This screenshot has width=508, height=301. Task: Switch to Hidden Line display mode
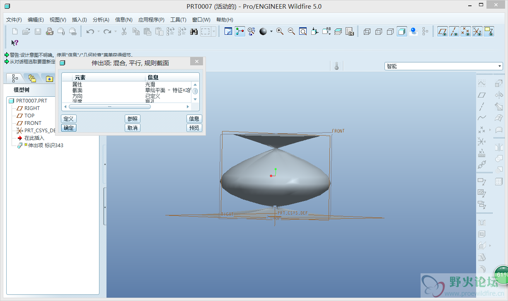click(x=378, y=31)
